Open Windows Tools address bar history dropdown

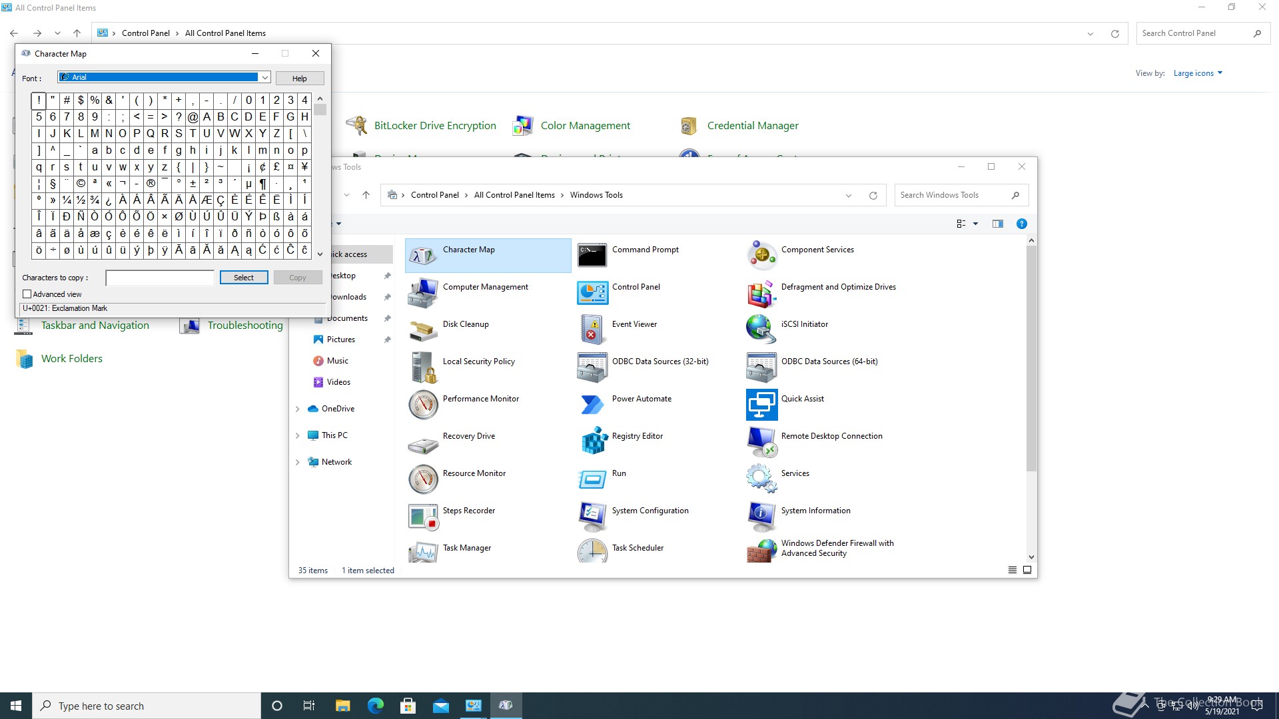click(848, 195)
